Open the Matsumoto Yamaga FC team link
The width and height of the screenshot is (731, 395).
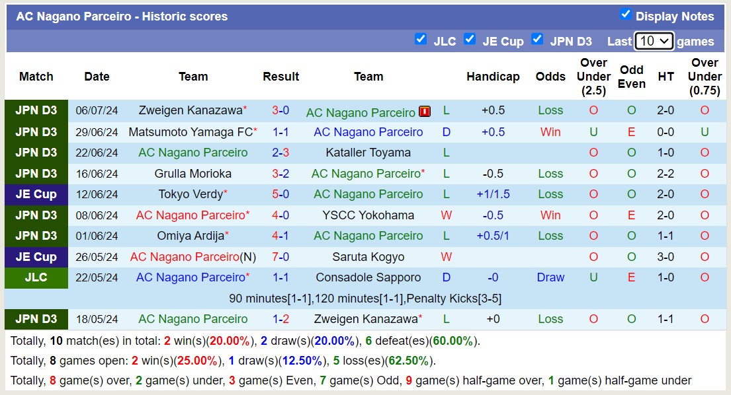tap(191, 132)
